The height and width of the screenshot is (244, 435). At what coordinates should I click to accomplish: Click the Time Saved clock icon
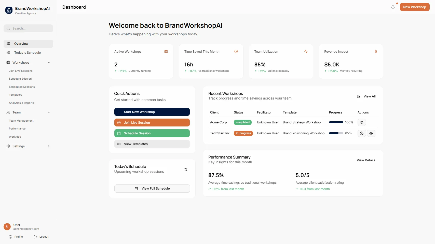click(x=236, y=51)
